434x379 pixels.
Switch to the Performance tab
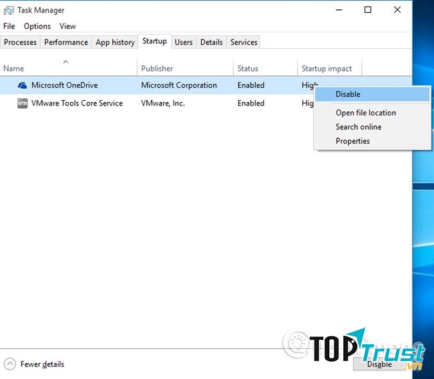click(x=66, y=42)
